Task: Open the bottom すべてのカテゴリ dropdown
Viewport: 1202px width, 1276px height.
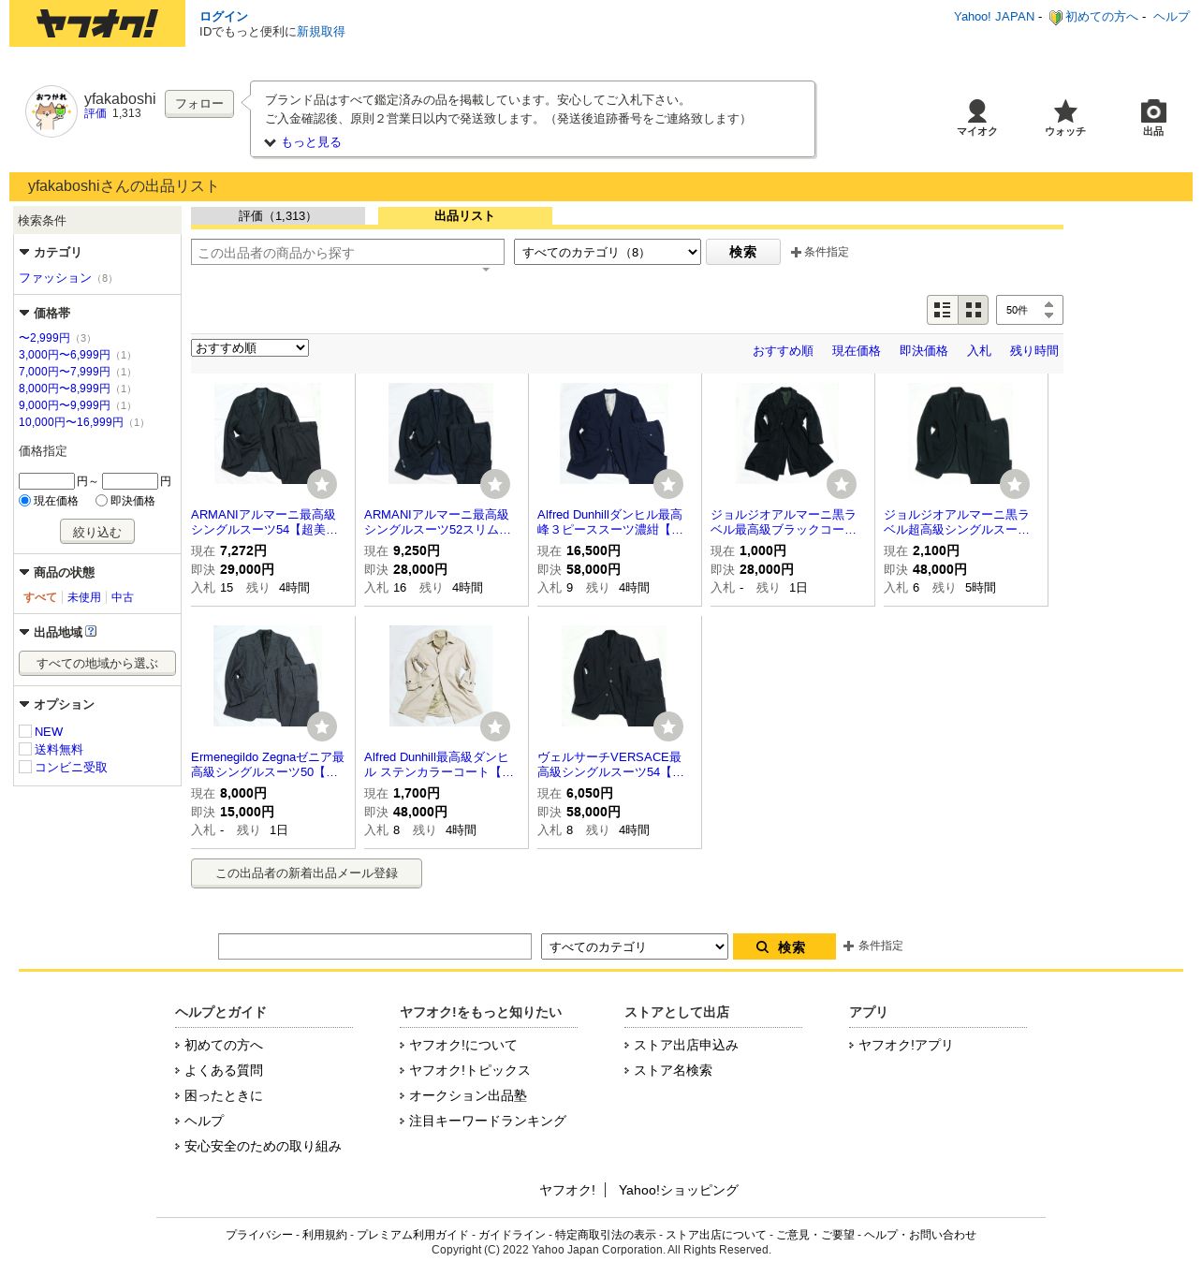Action: [x=635, y=946]
